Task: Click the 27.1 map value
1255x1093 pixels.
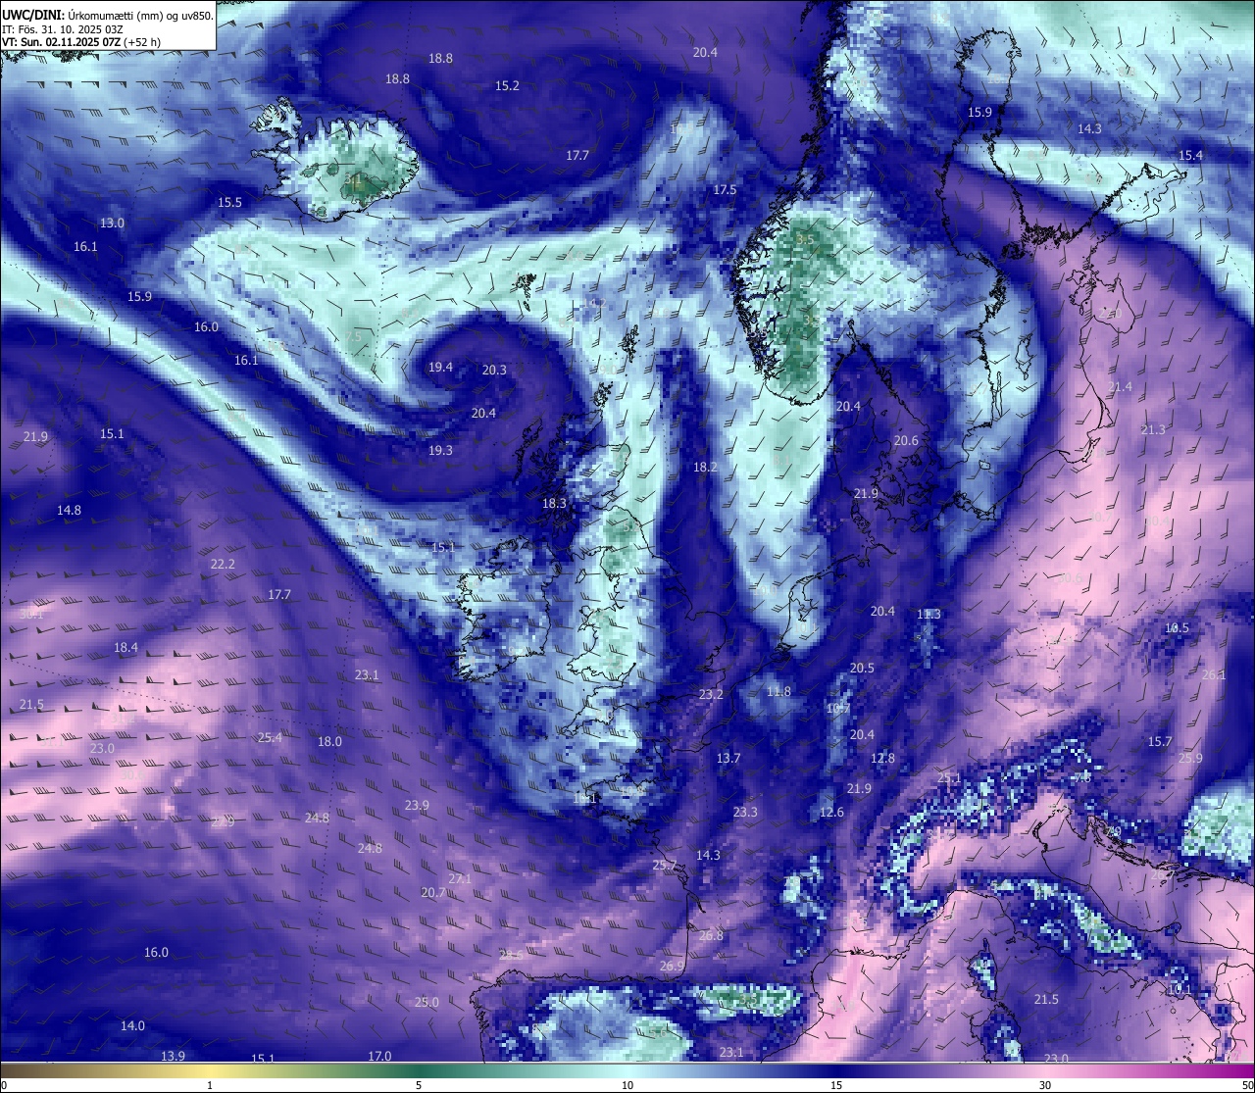Action: [460, 879]
